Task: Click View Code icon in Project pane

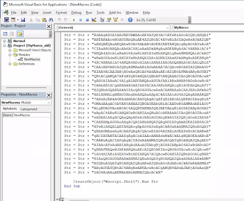Action: pos(5,34)
